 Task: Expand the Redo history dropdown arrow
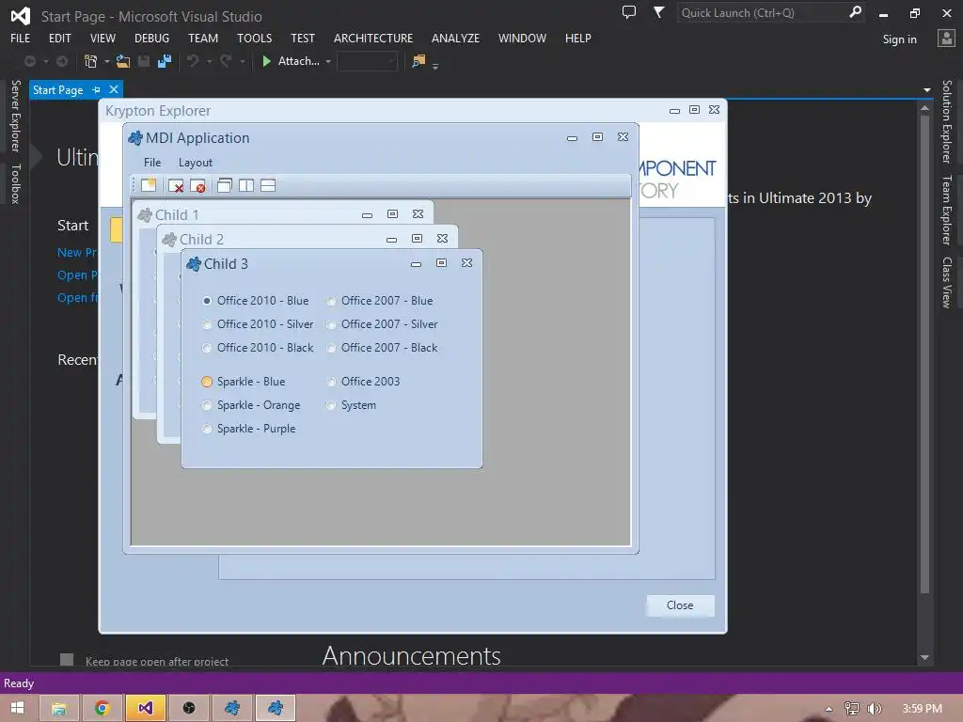[x=242, y=61]
